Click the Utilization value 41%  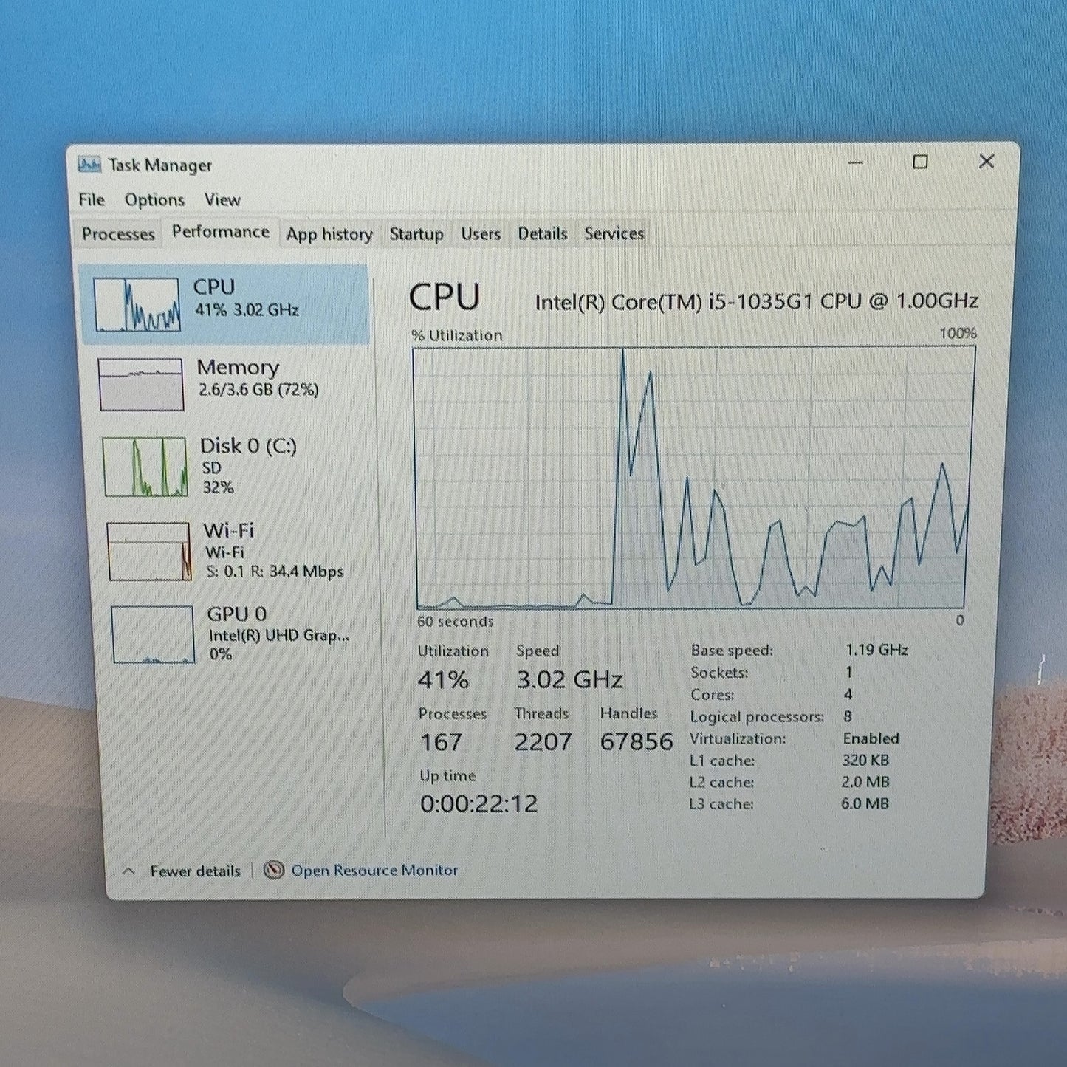(x=443, y=679)
